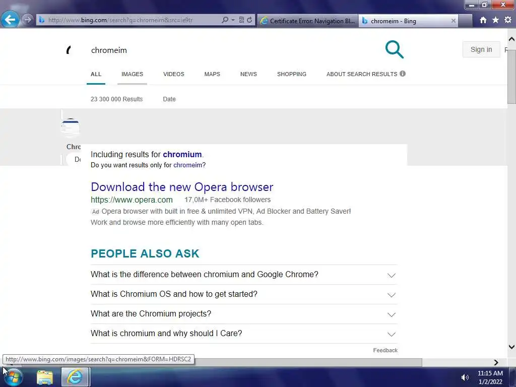Open Favorites star icon
The image size is (516, 387).
(x=496, y=20)
